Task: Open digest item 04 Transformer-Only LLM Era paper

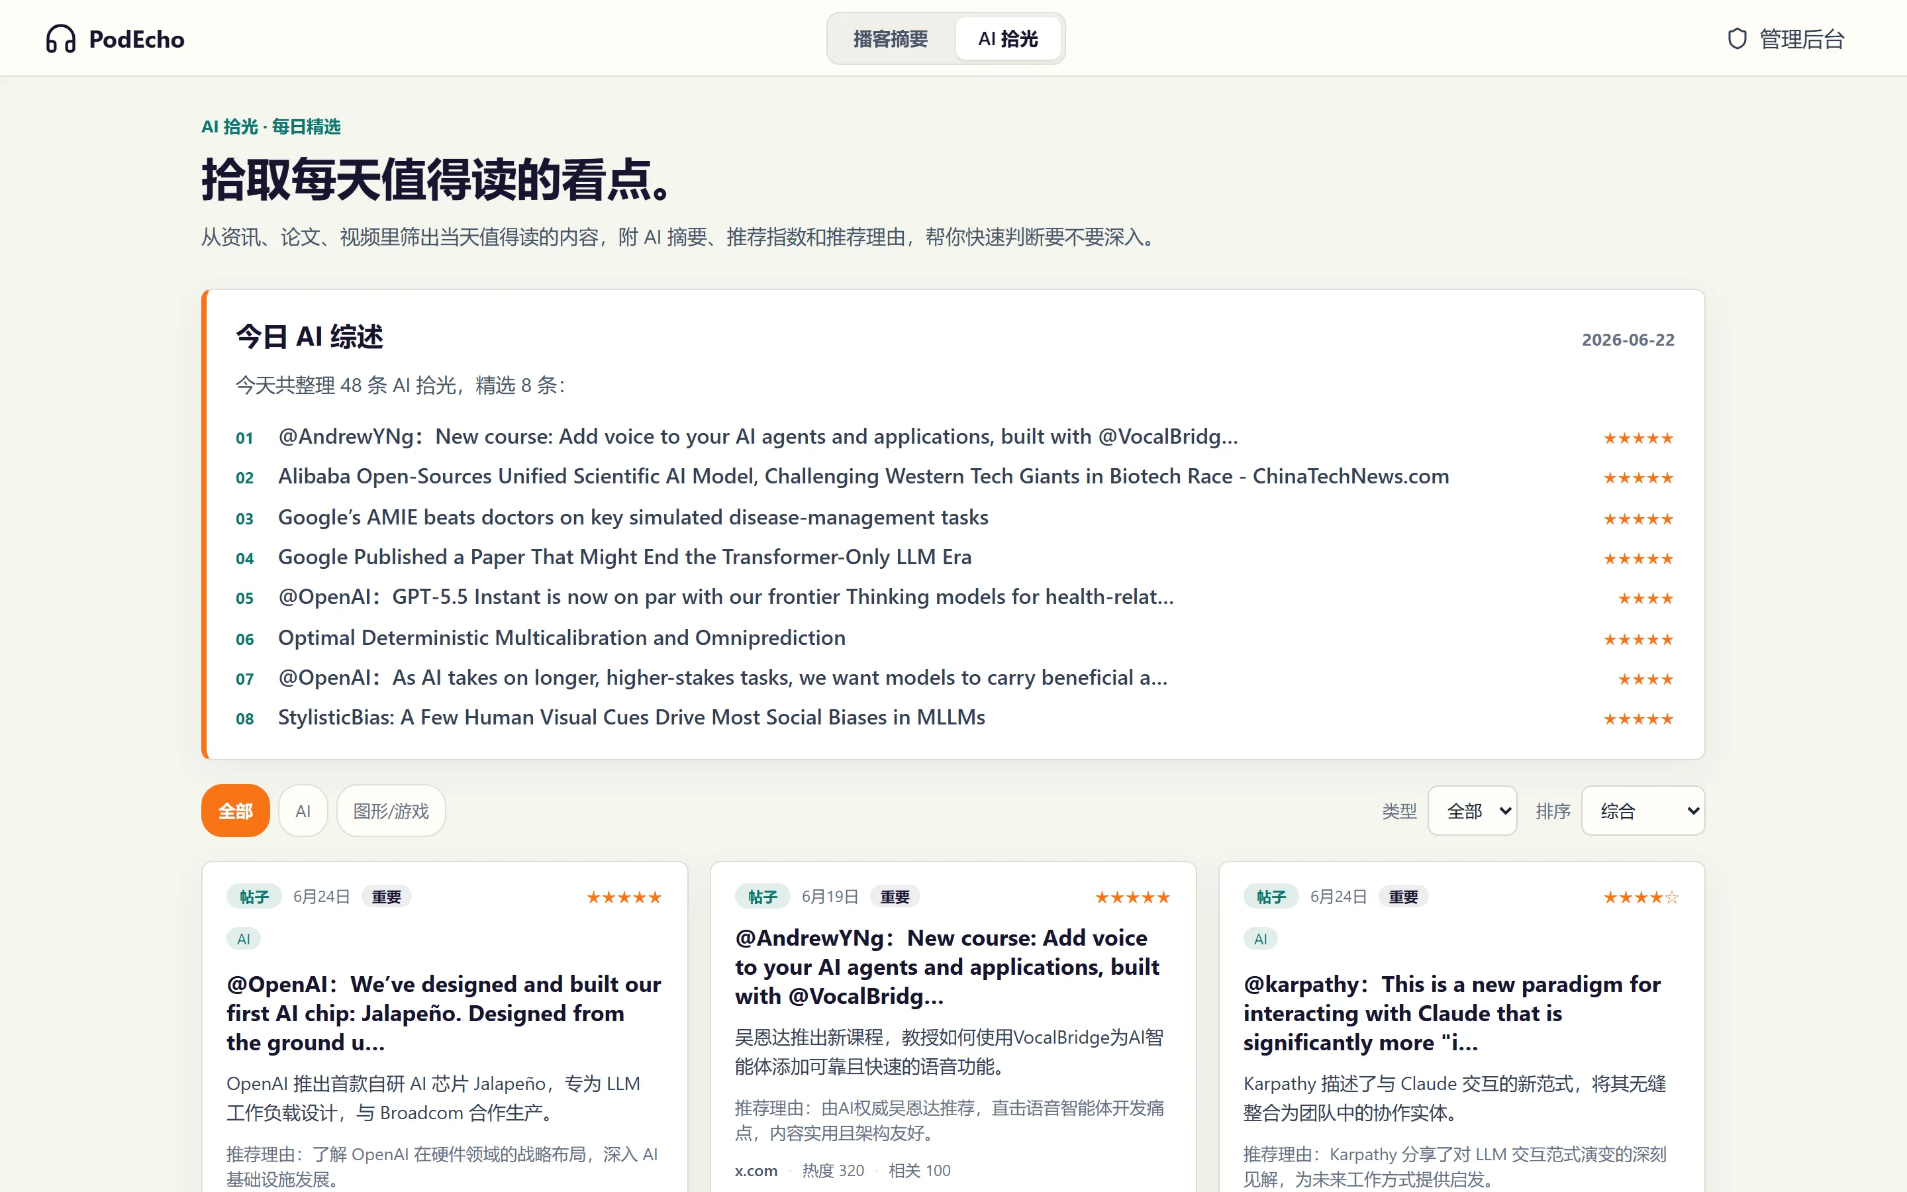Action: pyautogui.click(x=625, y=556)
